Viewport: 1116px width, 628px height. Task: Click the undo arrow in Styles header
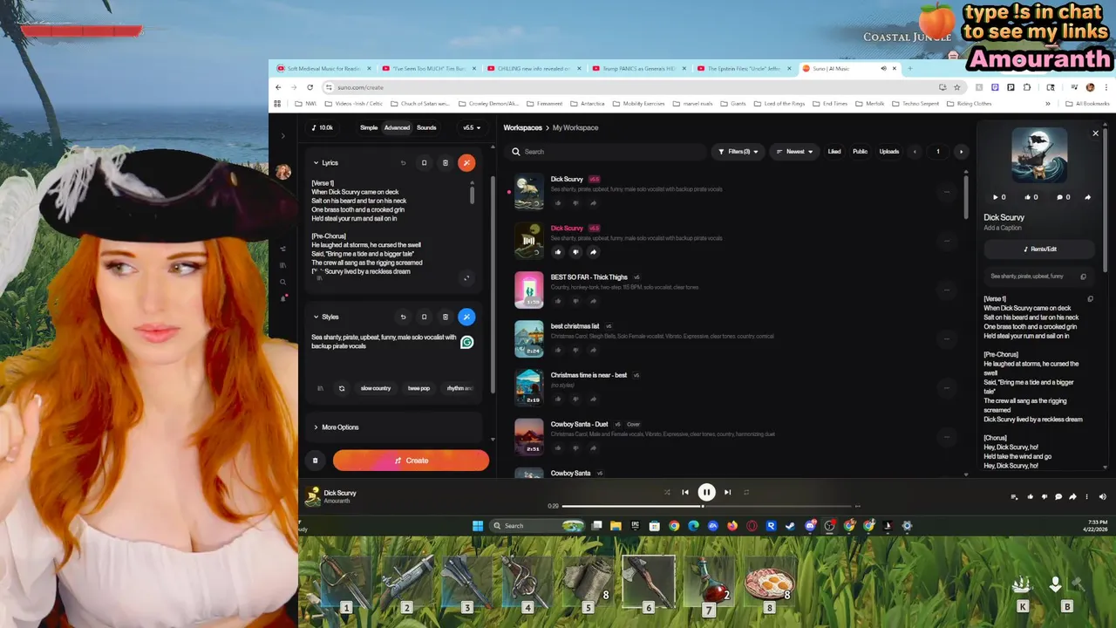click(403, 317)
